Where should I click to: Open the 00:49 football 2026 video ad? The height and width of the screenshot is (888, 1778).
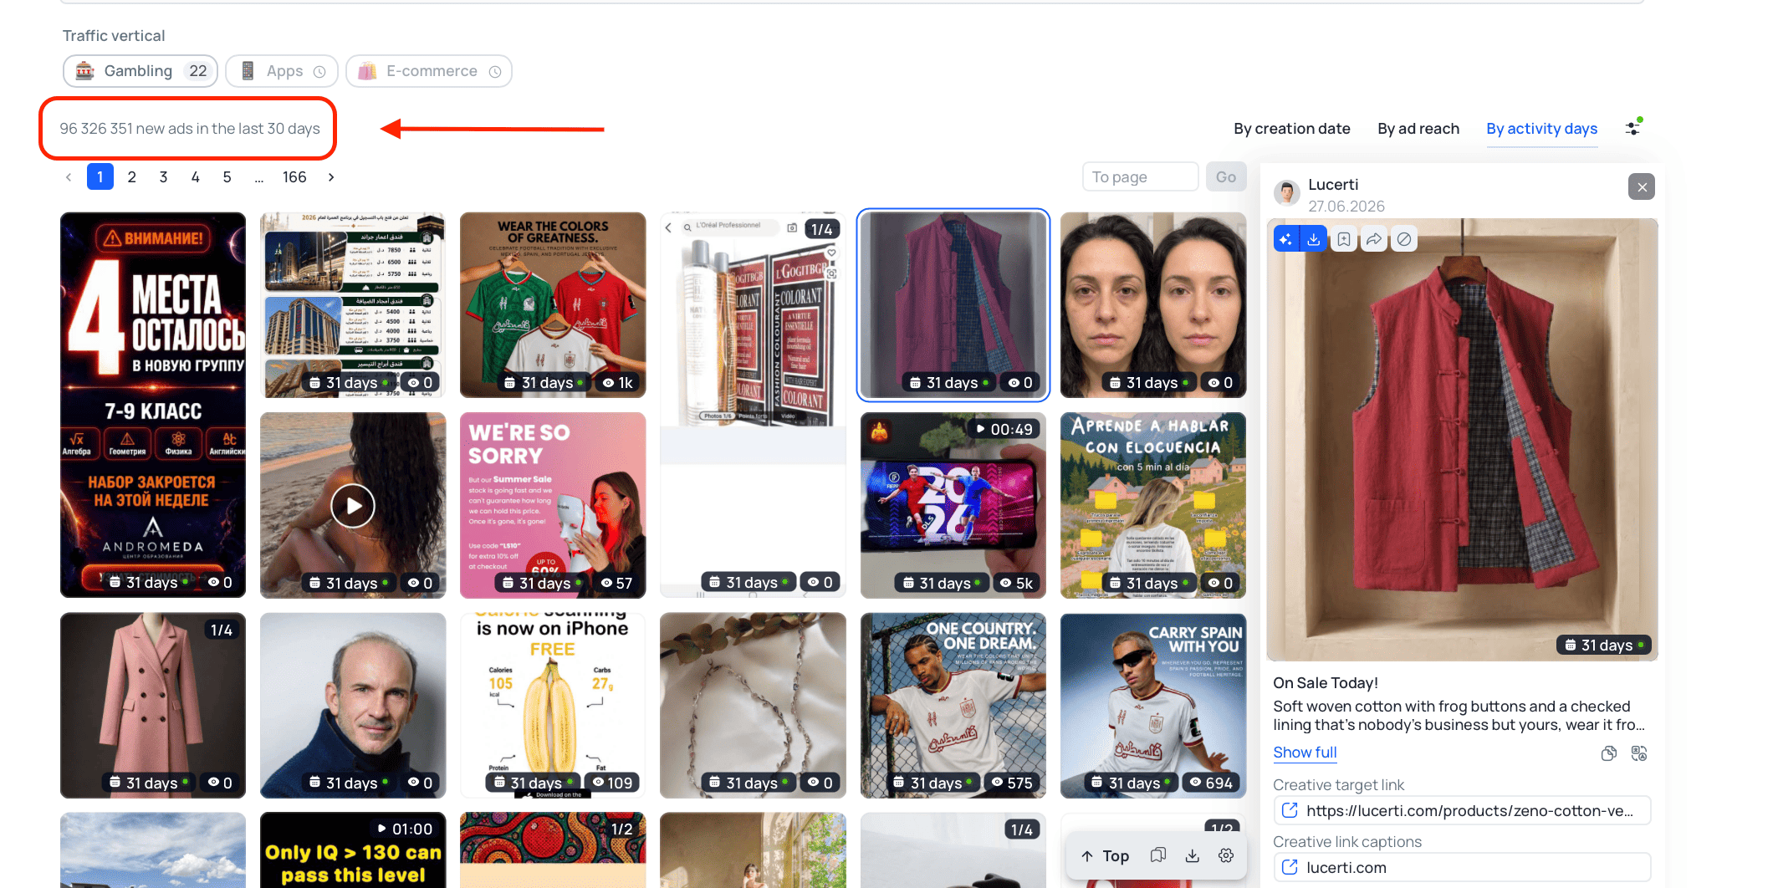(x=953, y=505)
